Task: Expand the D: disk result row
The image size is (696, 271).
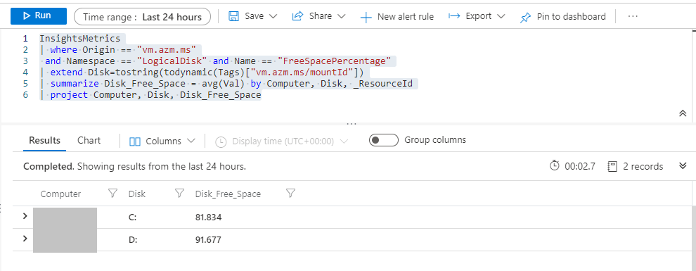Action: 25,239
